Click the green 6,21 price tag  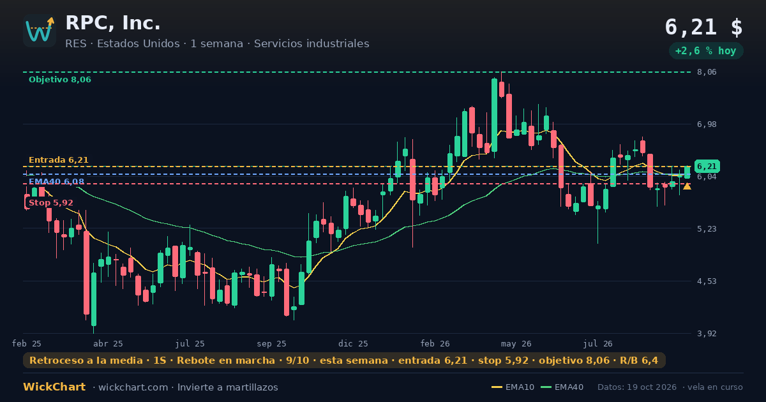[707, 167]
